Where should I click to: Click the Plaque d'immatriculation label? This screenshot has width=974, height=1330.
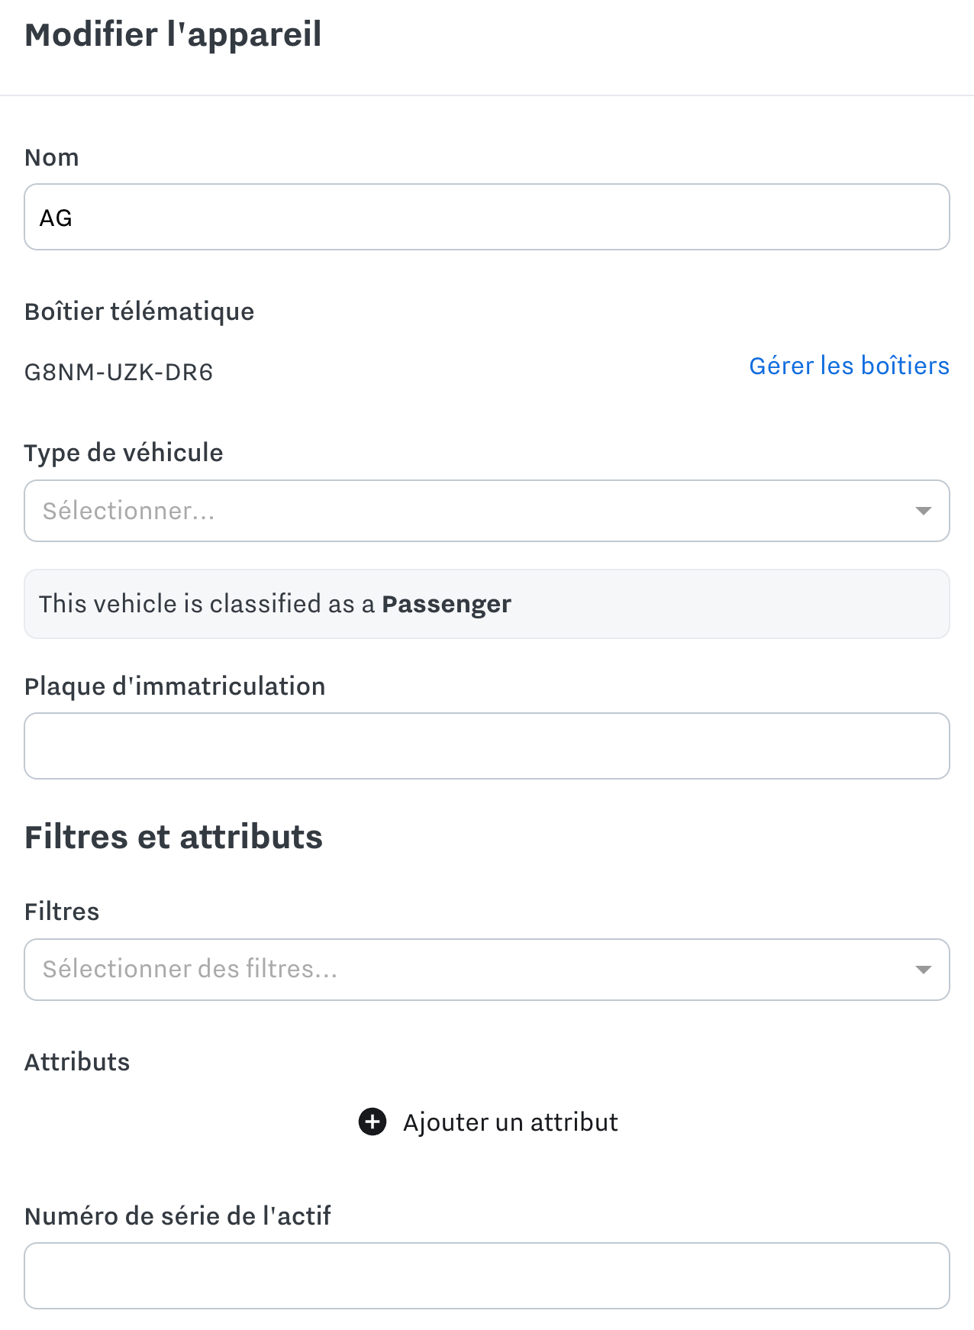click(x=175, y=686)
